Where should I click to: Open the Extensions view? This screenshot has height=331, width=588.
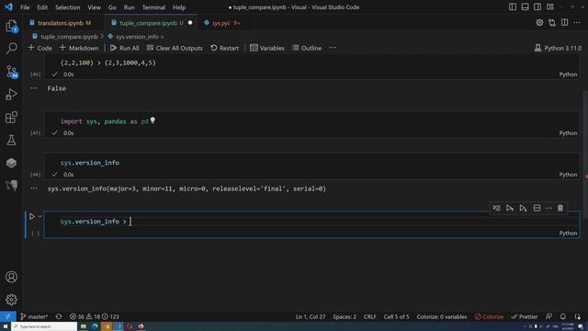[11, 118]
